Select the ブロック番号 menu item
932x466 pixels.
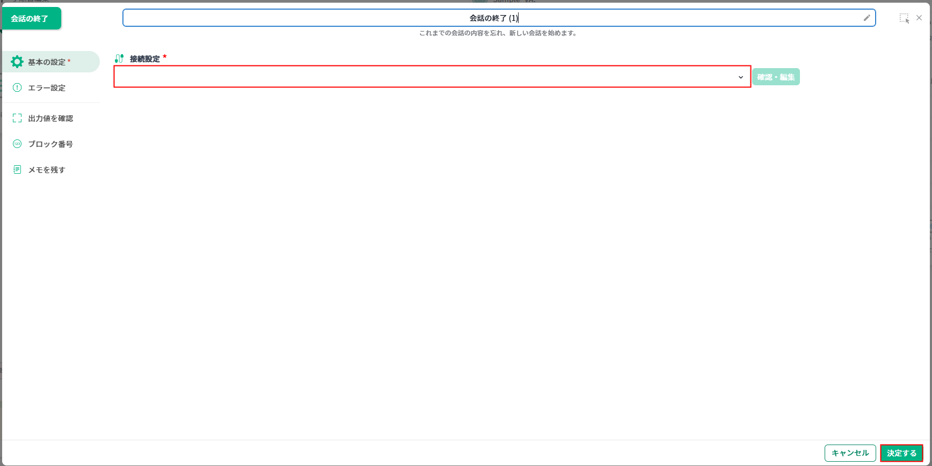(x=52, y=144)
